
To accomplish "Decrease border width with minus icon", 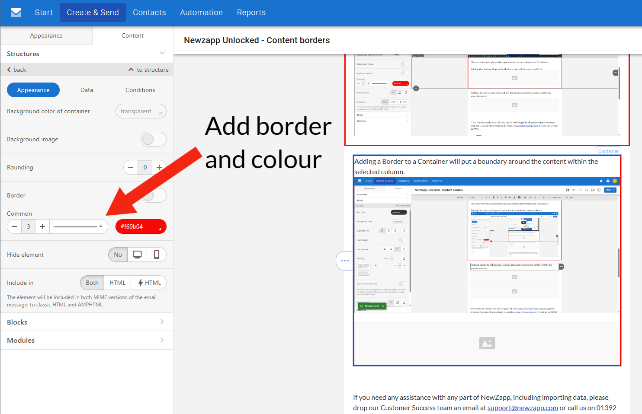I will pyautogui.click(x=14, y=226).
